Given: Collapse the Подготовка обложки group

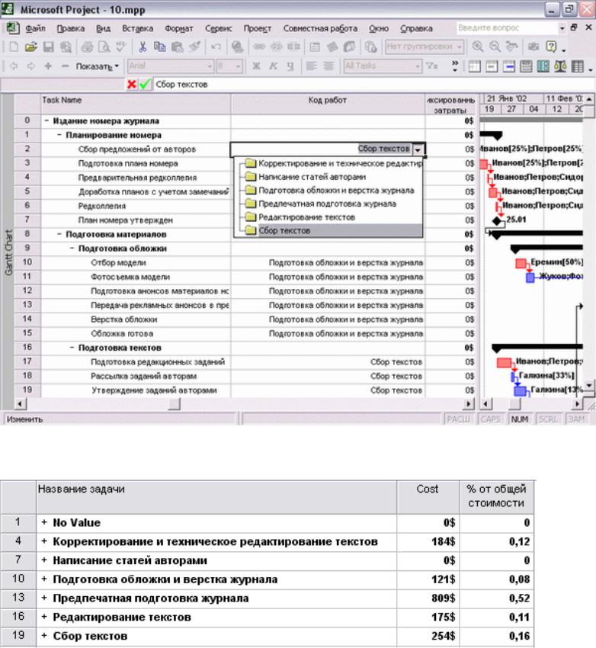Looking at the screenshot, I should (72, 249).
